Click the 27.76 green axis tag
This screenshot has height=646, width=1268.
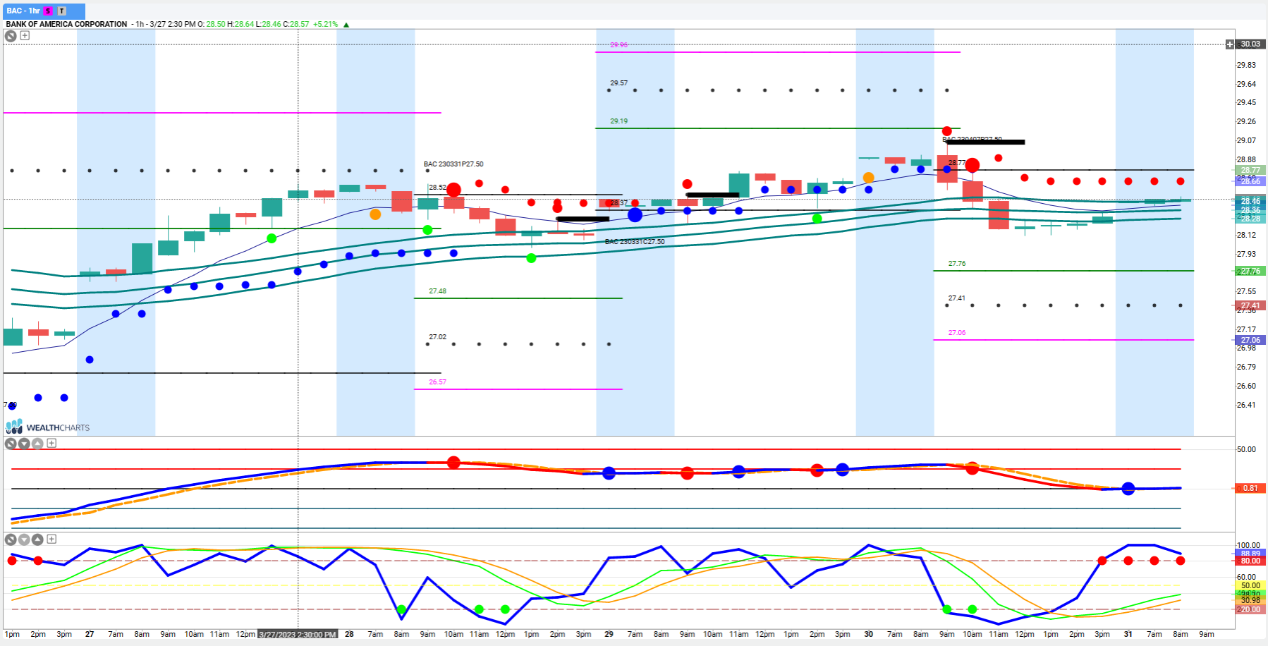coord(1250,271)
